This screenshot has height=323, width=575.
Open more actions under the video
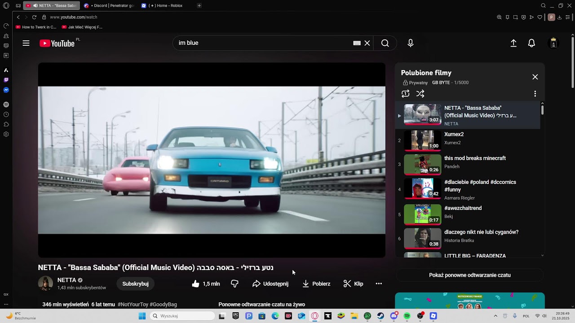pyautogui.click(x=379, y=284)
